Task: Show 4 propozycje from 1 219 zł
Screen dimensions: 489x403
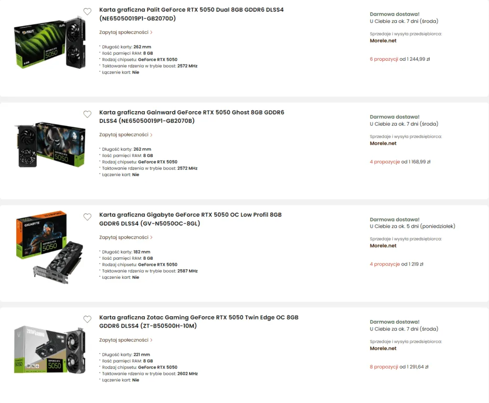Action: 397,264
